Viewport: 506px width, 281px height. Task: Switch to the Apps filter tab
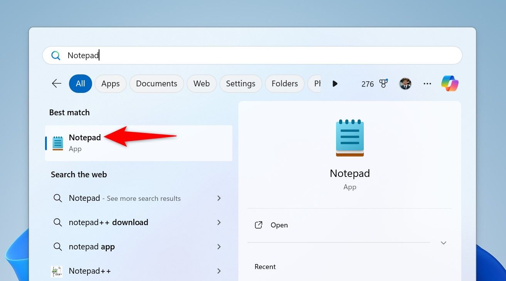tap(111, 84)
